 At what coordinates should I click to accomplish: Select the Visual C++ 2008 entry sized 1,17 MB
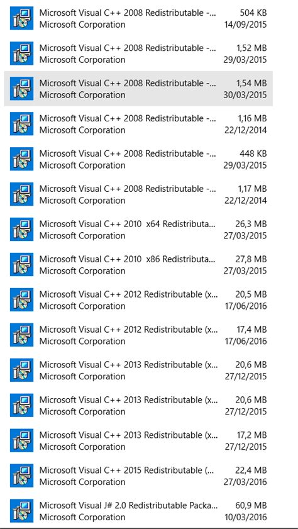138,194
